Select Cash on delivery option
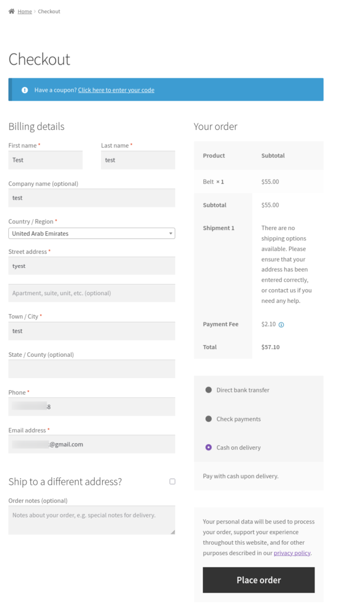Image resolution: width=340 pixels, height=607 pixels. pyautogui.click(x=209, y=448)
